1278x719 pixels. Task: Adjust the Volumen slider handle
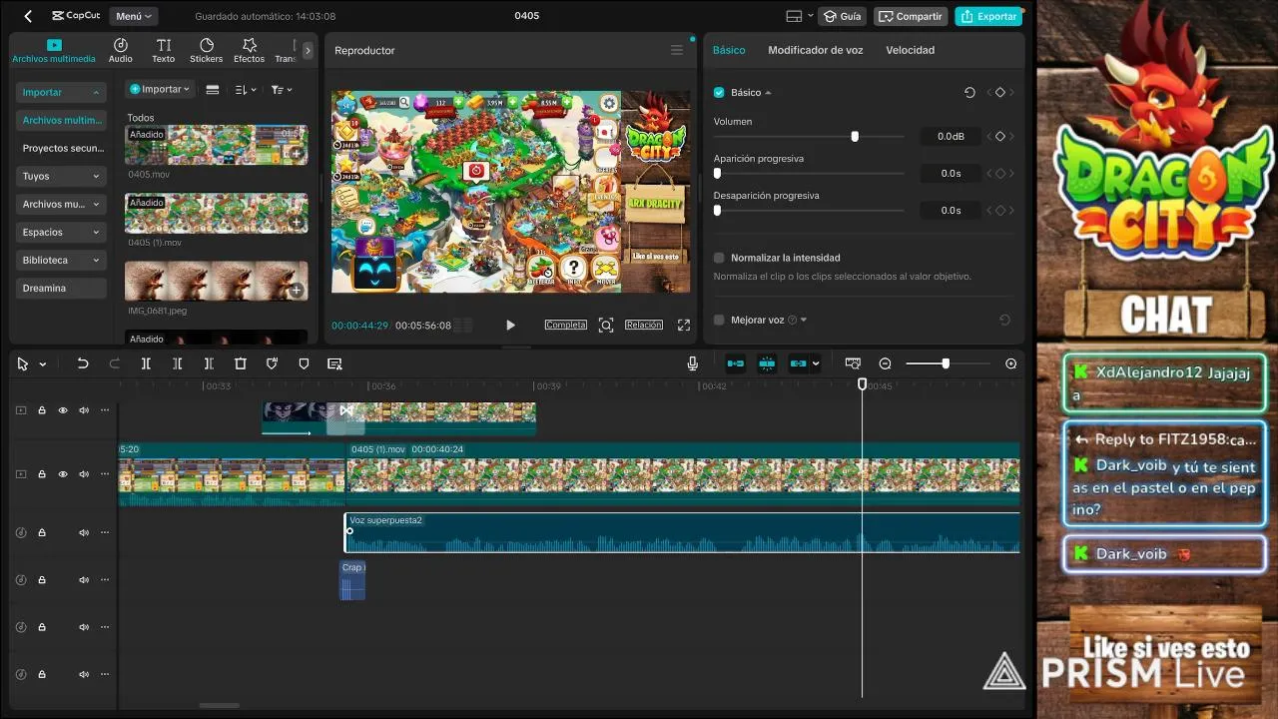click(x=855, y=136)
